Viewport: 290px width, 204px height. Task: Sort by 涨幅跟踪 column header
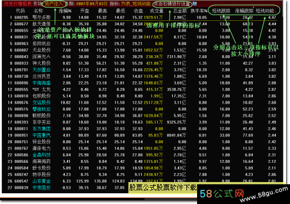[244, 11]
